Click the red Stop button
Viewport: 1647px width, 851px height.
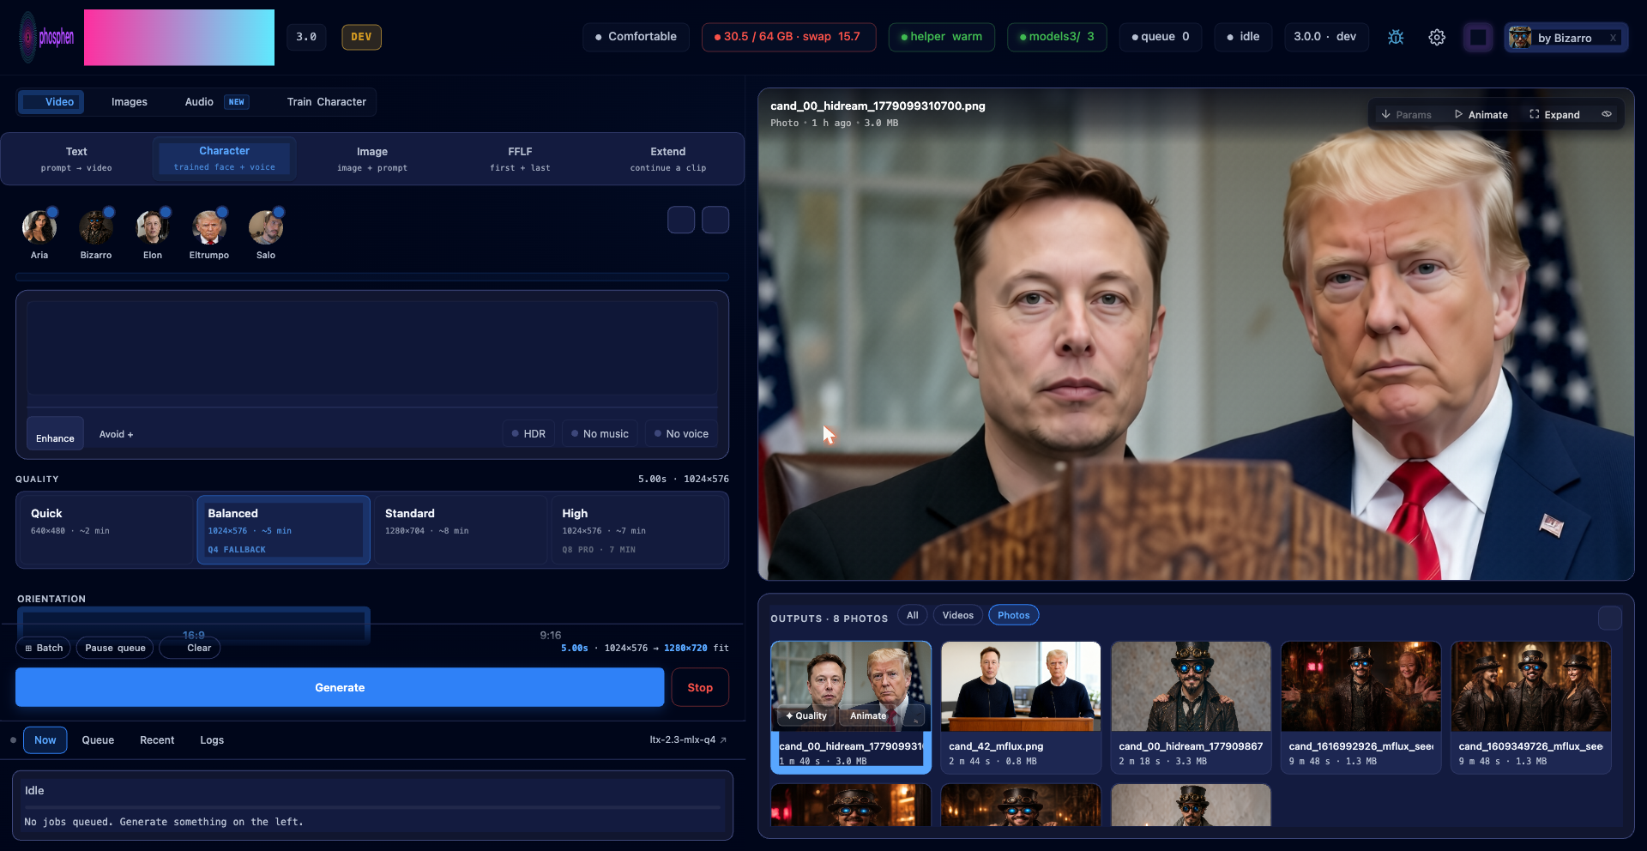coord(700,687)
